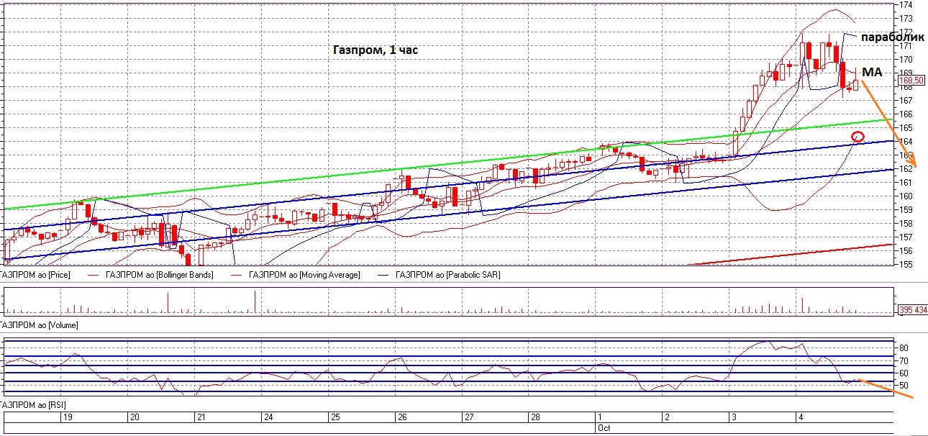The height and width of the screenshot is (436, 928).
Task: Select the ГАЗПРОМ ао [Parabolic SAR] legend entry
Action: click(447, 275)
